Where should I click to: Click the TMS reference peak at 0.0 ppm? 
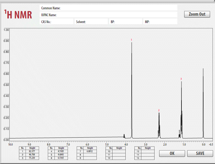pyautogui.click(x=203, y=103)
